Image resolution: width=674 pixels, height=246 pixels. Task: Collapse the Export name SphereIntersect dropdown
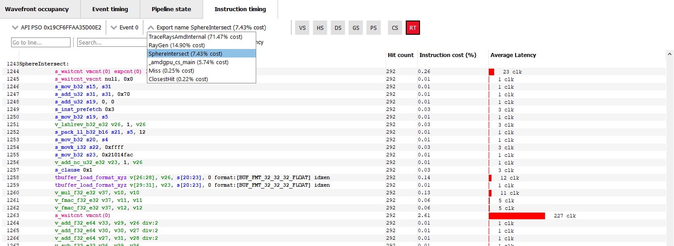click(x=207, y=28)
